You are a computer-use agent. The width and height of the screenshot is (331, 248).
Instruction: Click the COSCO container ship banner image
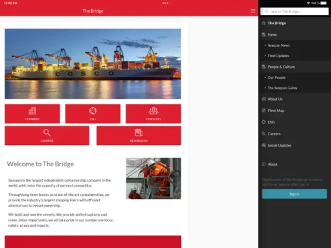(93, 64)
